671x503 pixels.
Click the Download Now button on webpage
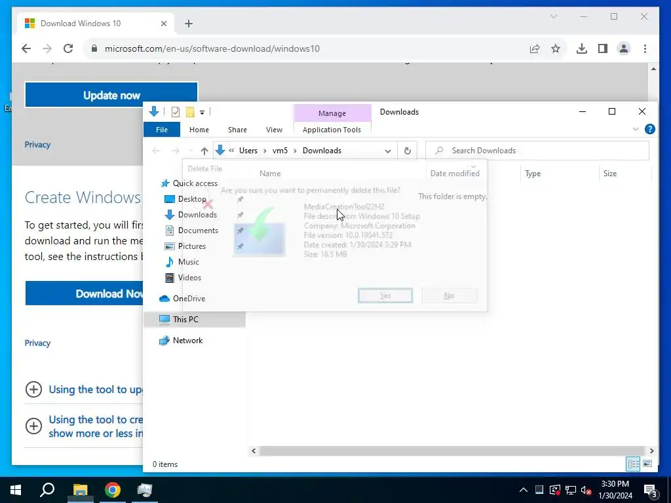(84, 293)
